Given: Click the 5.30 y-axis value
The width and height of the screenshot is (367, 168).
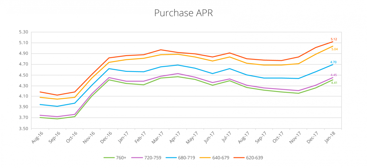Looking at the screenshot, I should click(x=24, y=32).
